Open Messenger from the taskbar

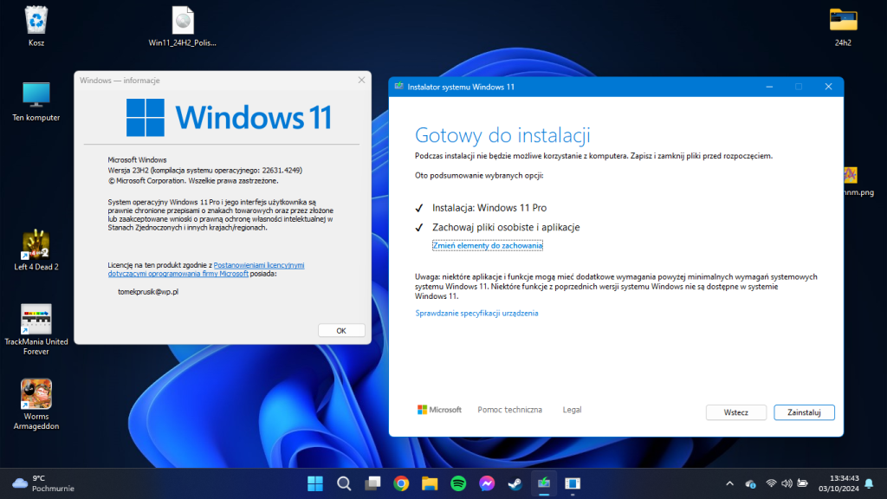click(487, 485)
